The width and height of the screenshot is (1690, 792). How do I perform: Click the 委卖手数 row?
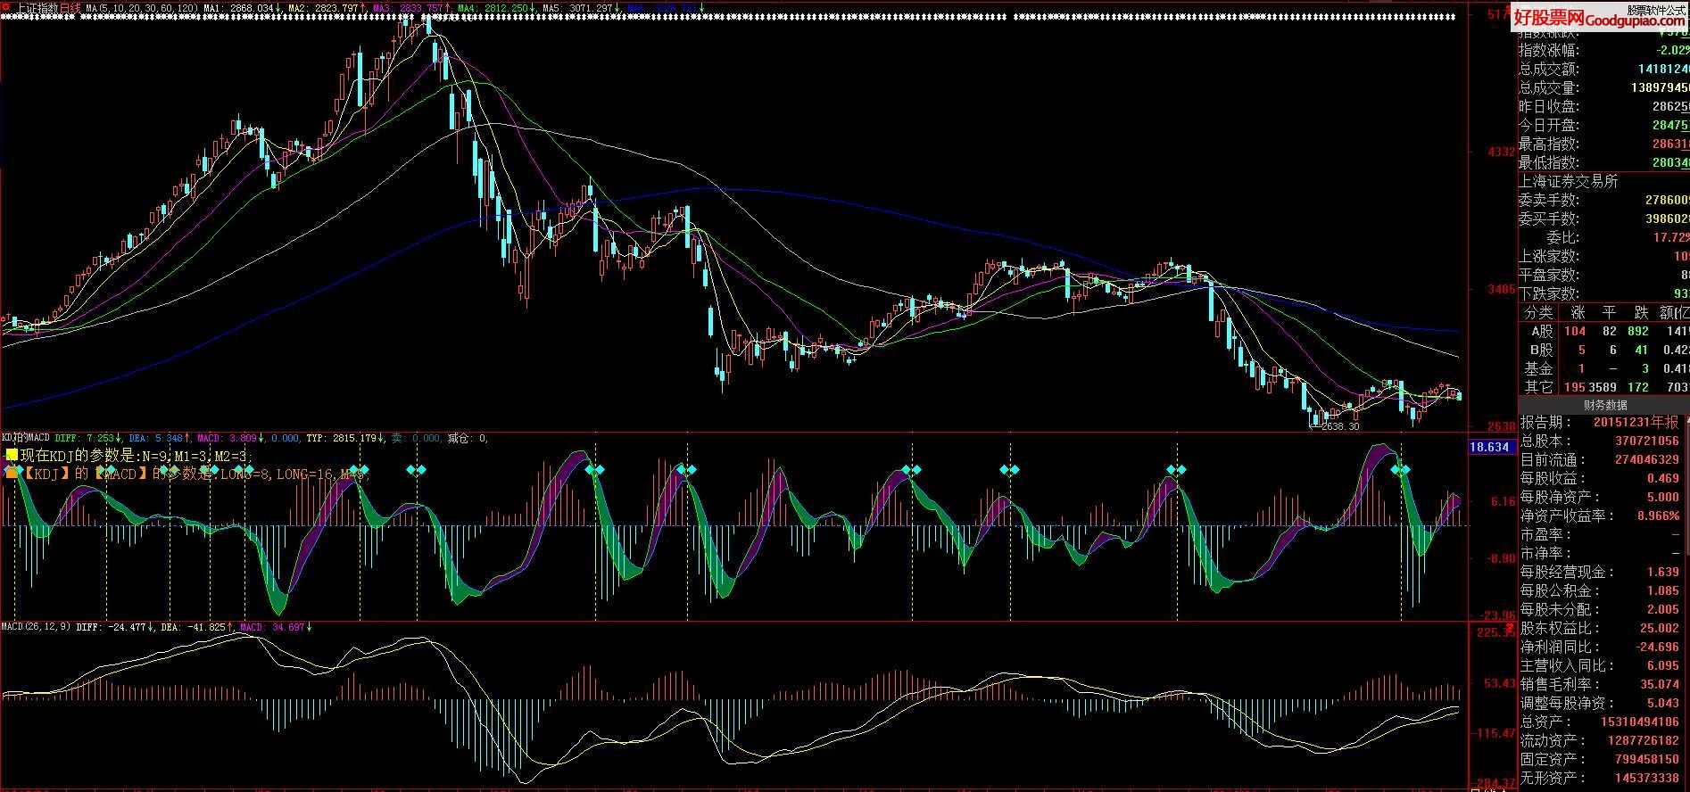click(x=1604, y=201)
